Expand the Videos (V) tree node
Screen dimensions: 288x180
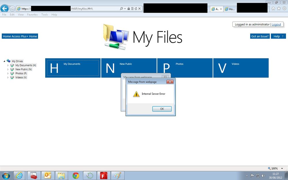8,77
